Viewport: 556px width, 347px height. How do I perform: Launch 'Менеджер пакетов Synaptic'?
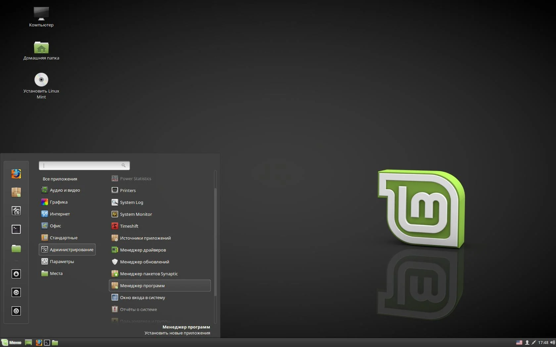click(x=160, y=274)
